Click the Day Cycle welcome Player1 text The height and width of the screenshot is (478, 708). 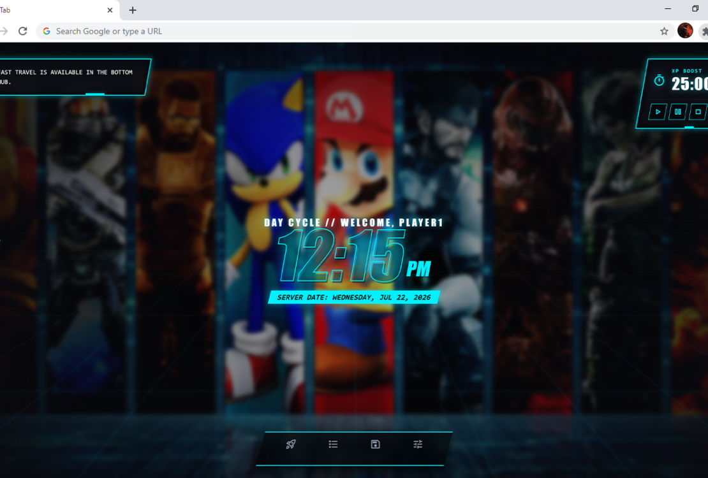pyautogui.click(x=353, y=222)
